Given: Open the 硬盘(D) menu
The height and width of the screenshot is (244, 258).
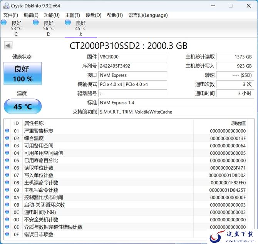Looking at the screenshot, I should point(94,15).
